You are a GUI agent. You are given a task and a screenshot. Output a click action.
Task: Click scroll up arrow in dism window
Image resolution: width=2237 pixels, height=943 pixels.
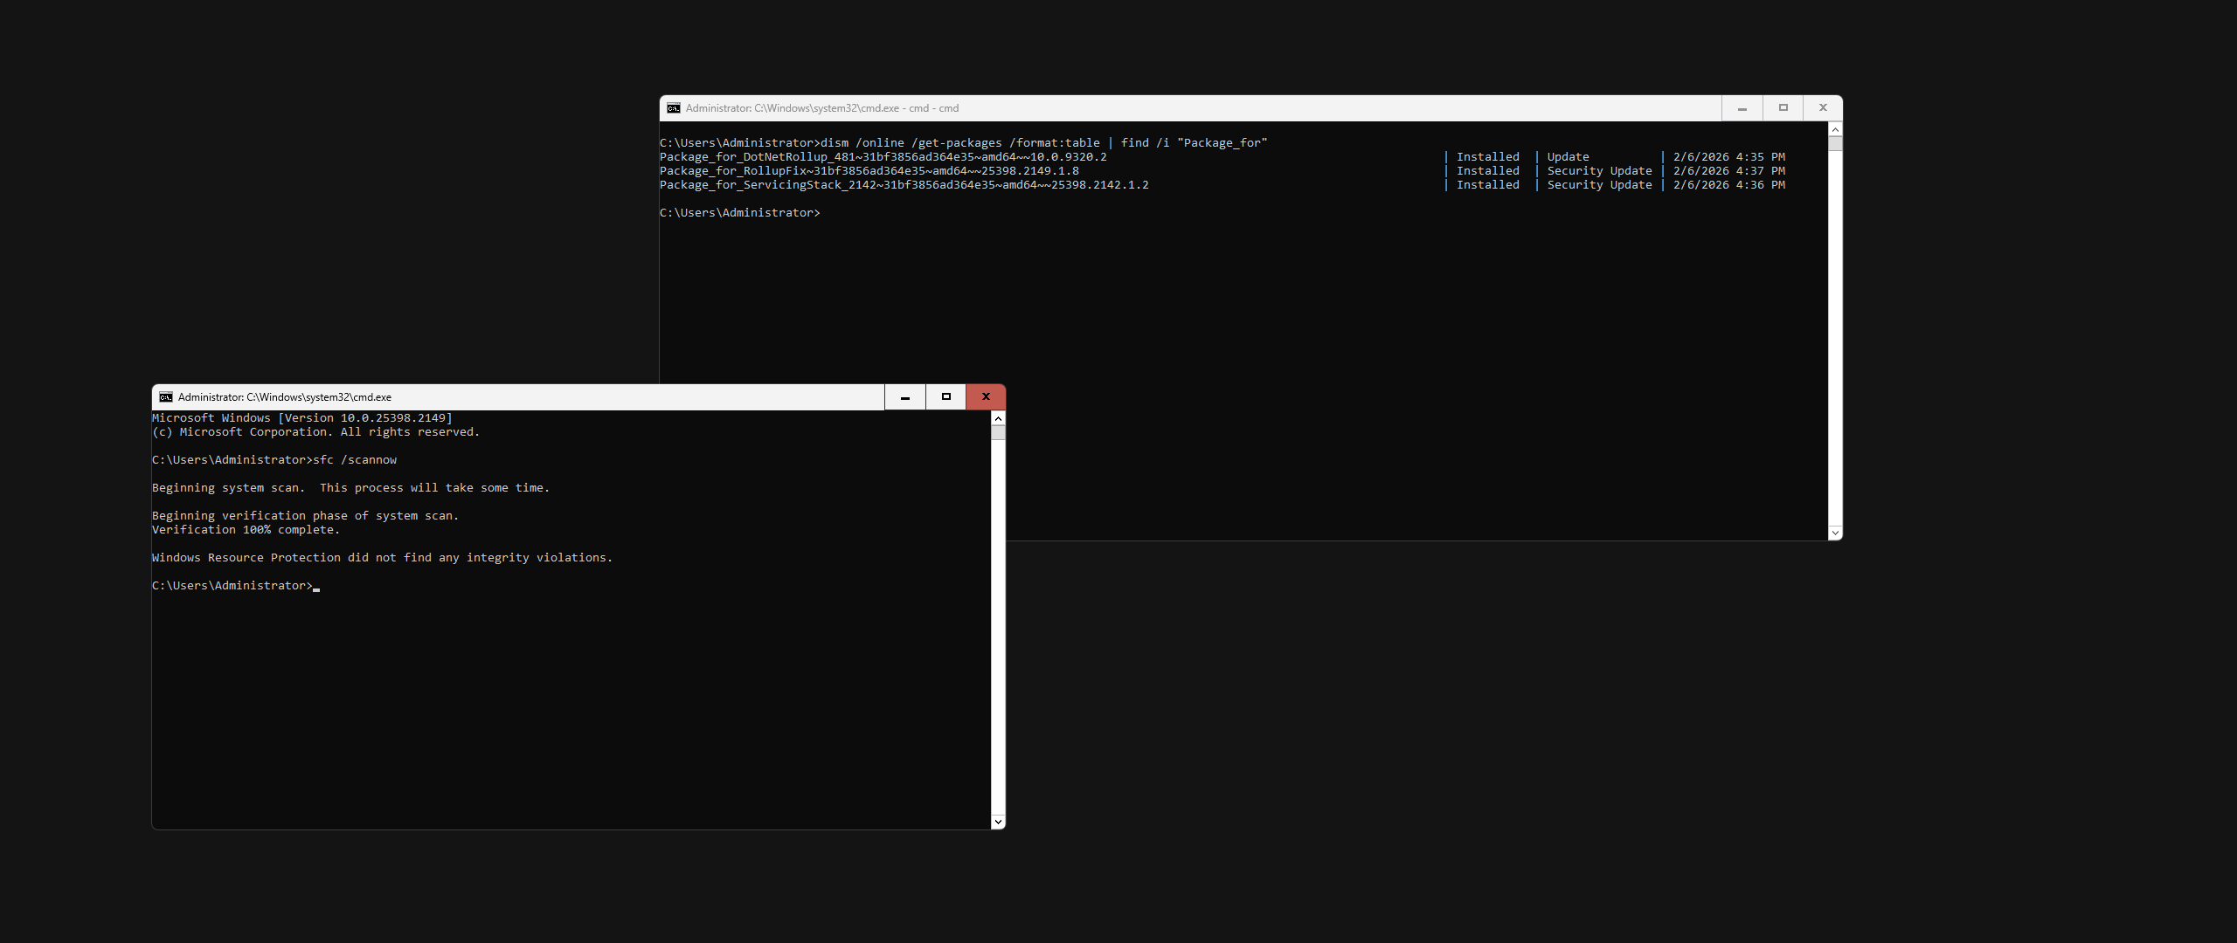(1835, 129)
